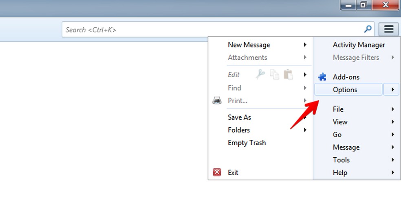
Task: Close the window with X button
Action: pos(386,5)
